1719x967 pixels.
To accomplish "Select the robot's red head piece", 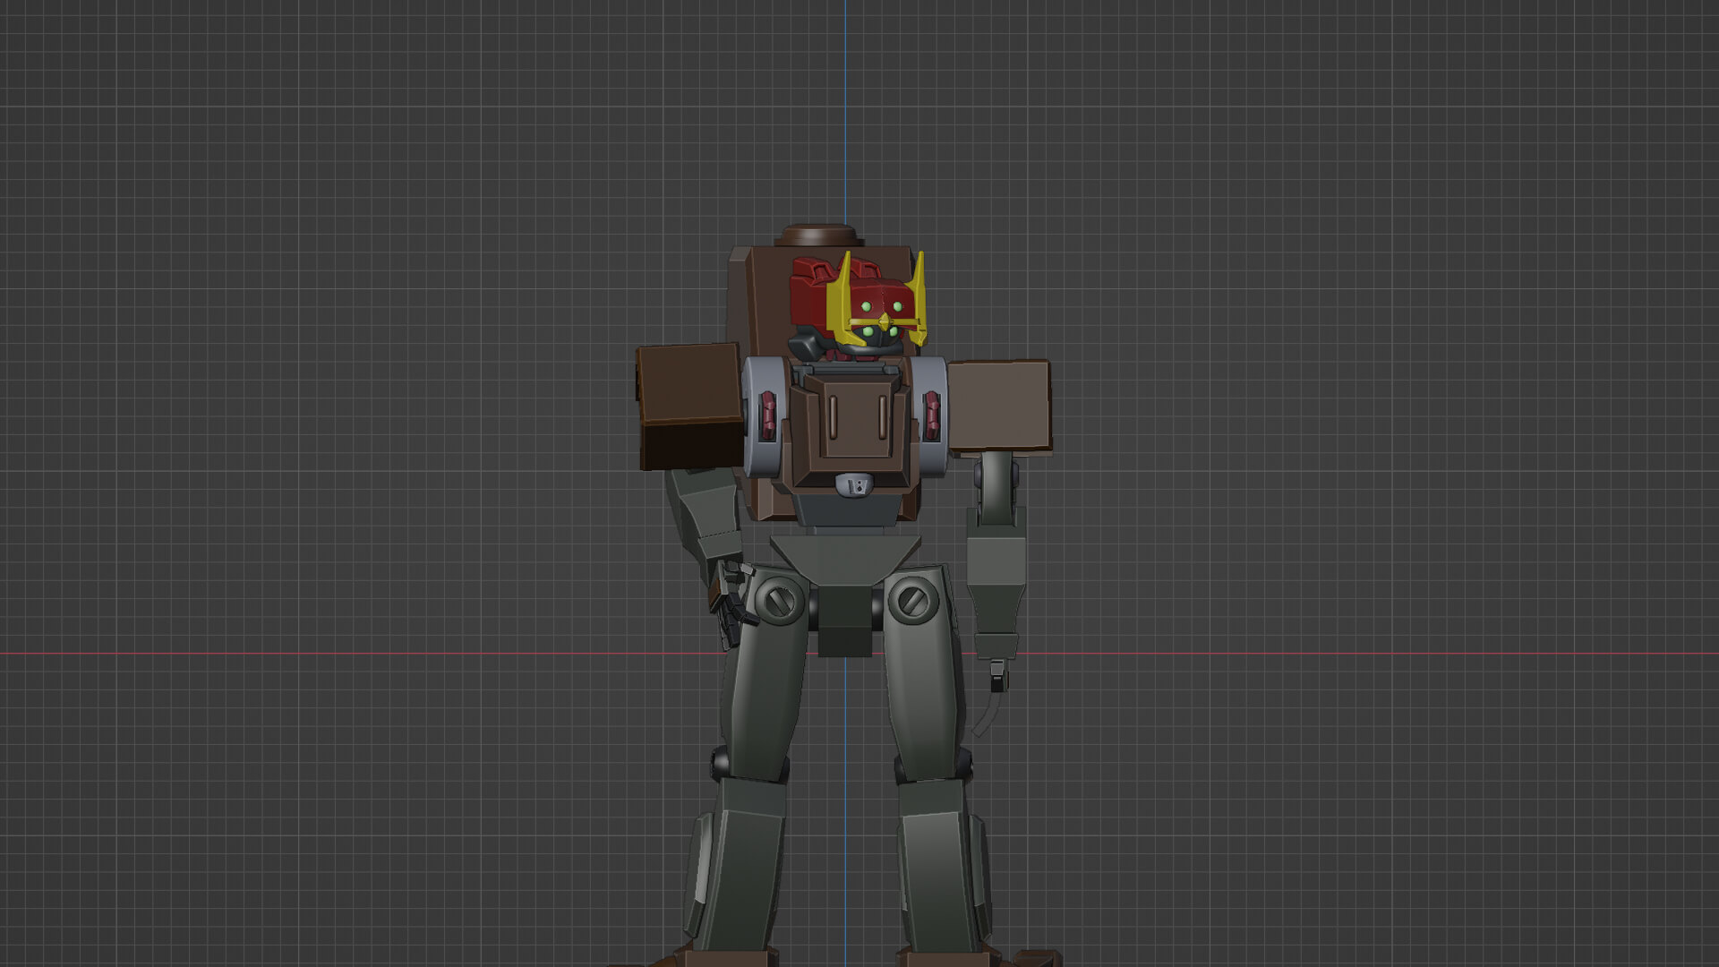I will click(x=876, y=288).
